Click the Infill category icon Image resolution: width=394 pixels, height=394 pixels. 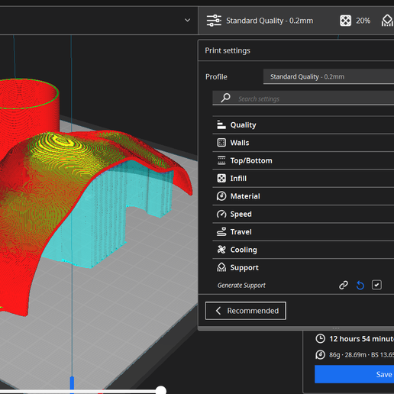click(221, 178)
